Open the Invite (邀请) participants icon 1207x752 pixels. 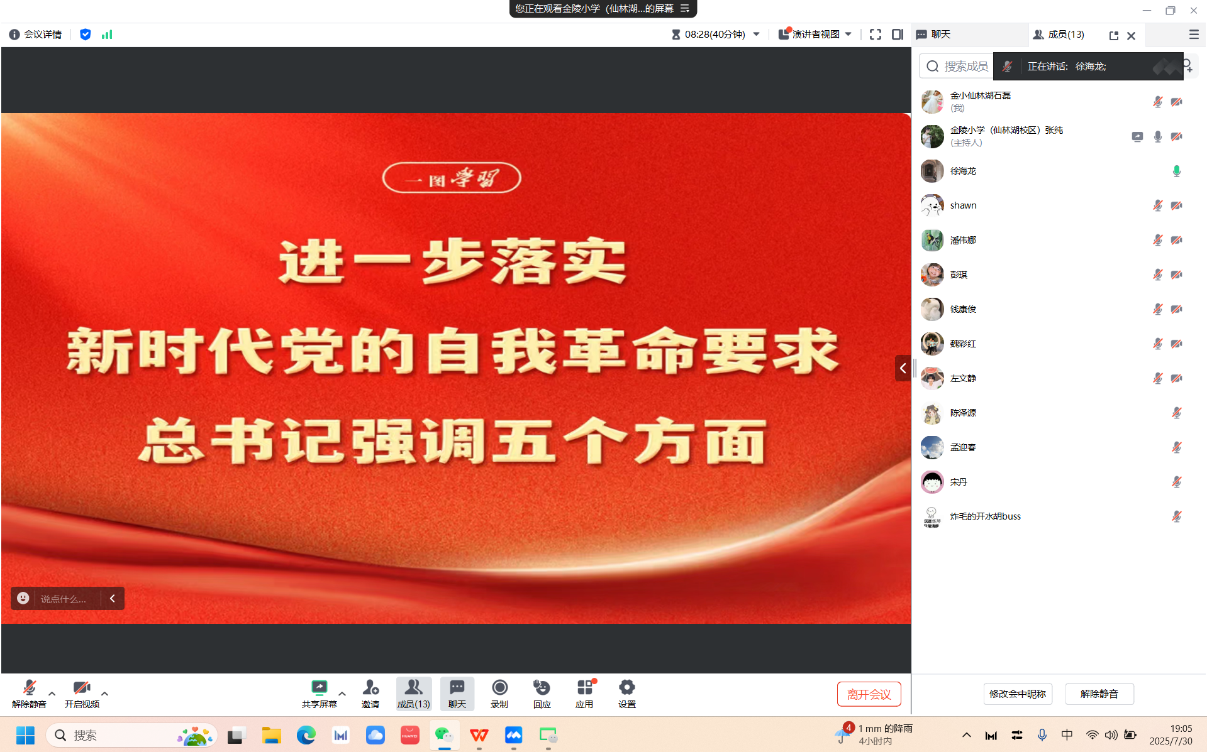[x=370, y=688]
